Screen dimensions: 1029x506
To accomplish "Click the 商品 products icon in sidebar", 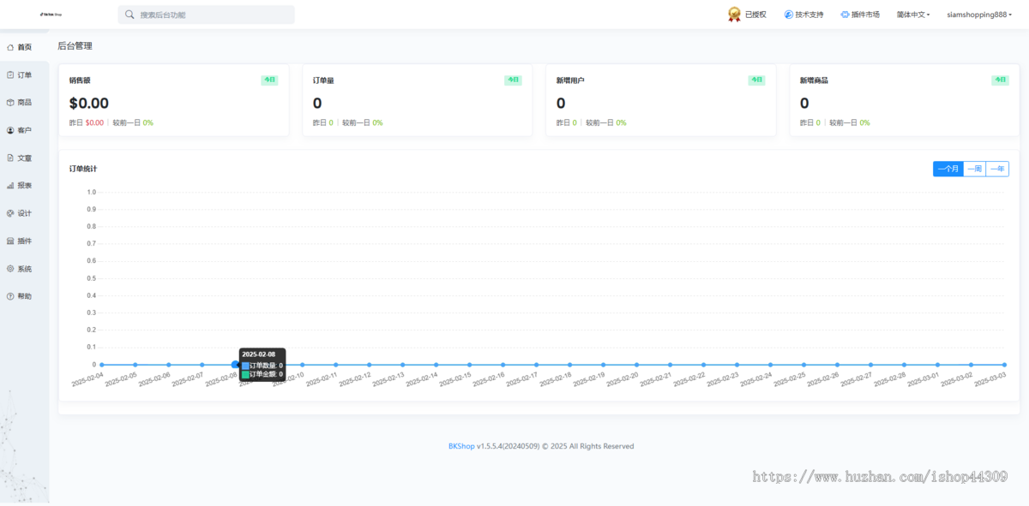I will coord(10,102).
